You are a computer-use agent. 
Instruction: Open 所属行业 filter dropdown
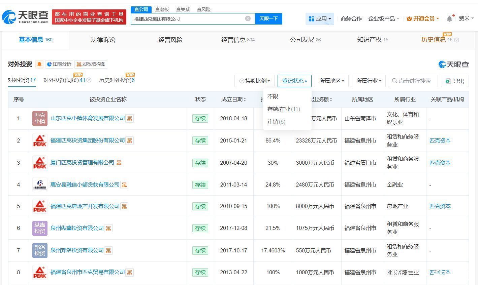[x=369, y=81]
